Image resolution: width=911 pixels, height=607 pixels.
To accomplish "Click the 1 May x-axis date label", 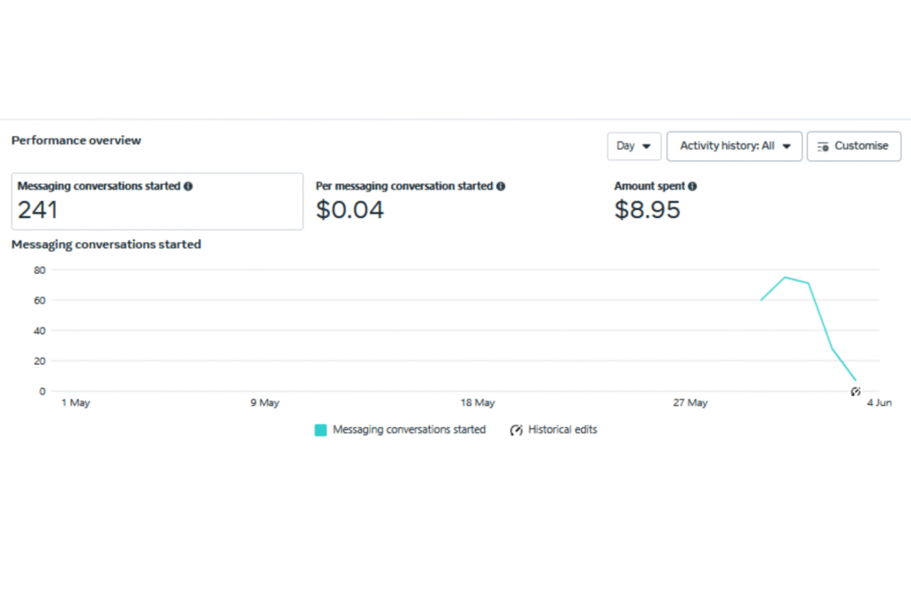I will pyautogui.click(x=76, y=403).
